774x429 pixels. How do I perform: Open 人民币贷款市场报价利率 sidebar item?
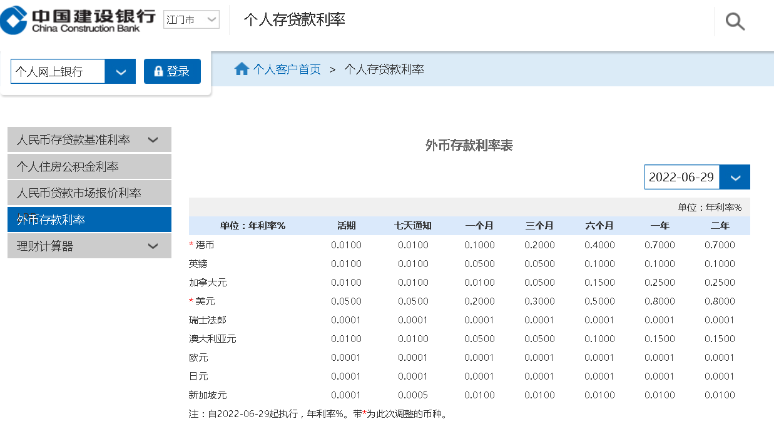[x=79, y=193]
